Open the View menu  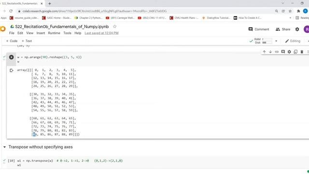point(30,33)
